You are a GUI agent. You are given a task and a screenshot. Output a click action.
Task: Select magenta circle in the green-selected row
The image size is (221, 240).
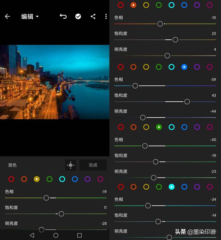click(210, 127)
